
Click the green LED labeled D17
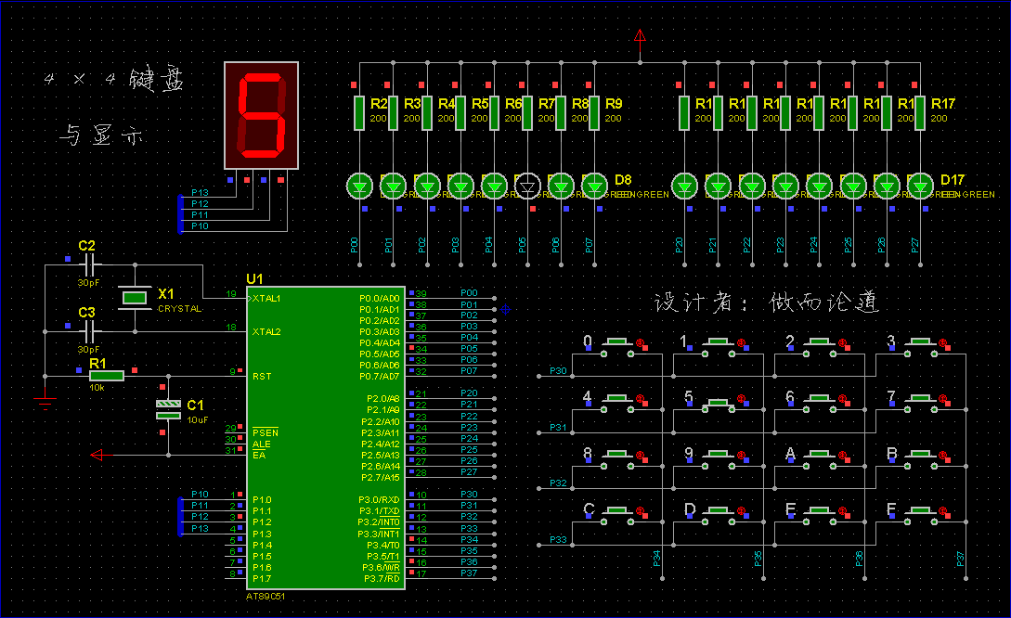tap(920, 186)
